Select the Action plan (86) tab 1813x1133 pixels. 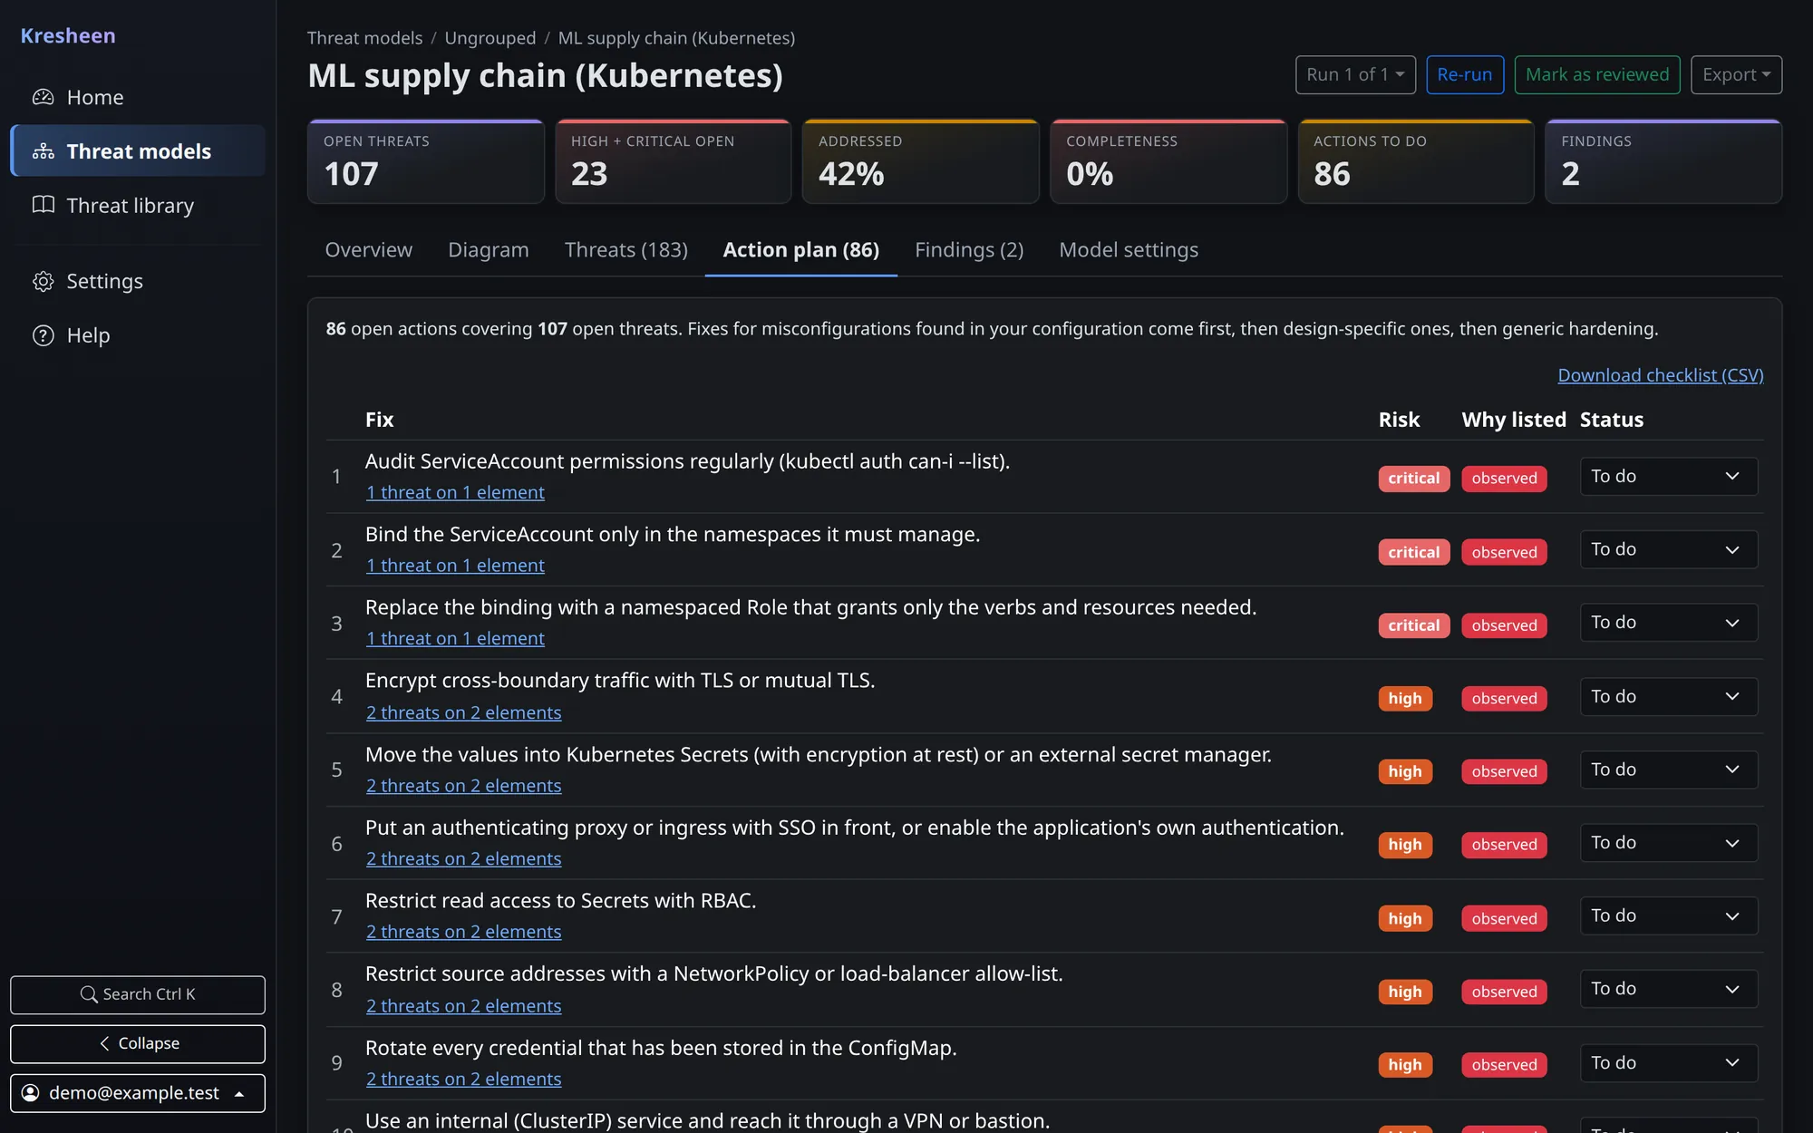(801, 249)
